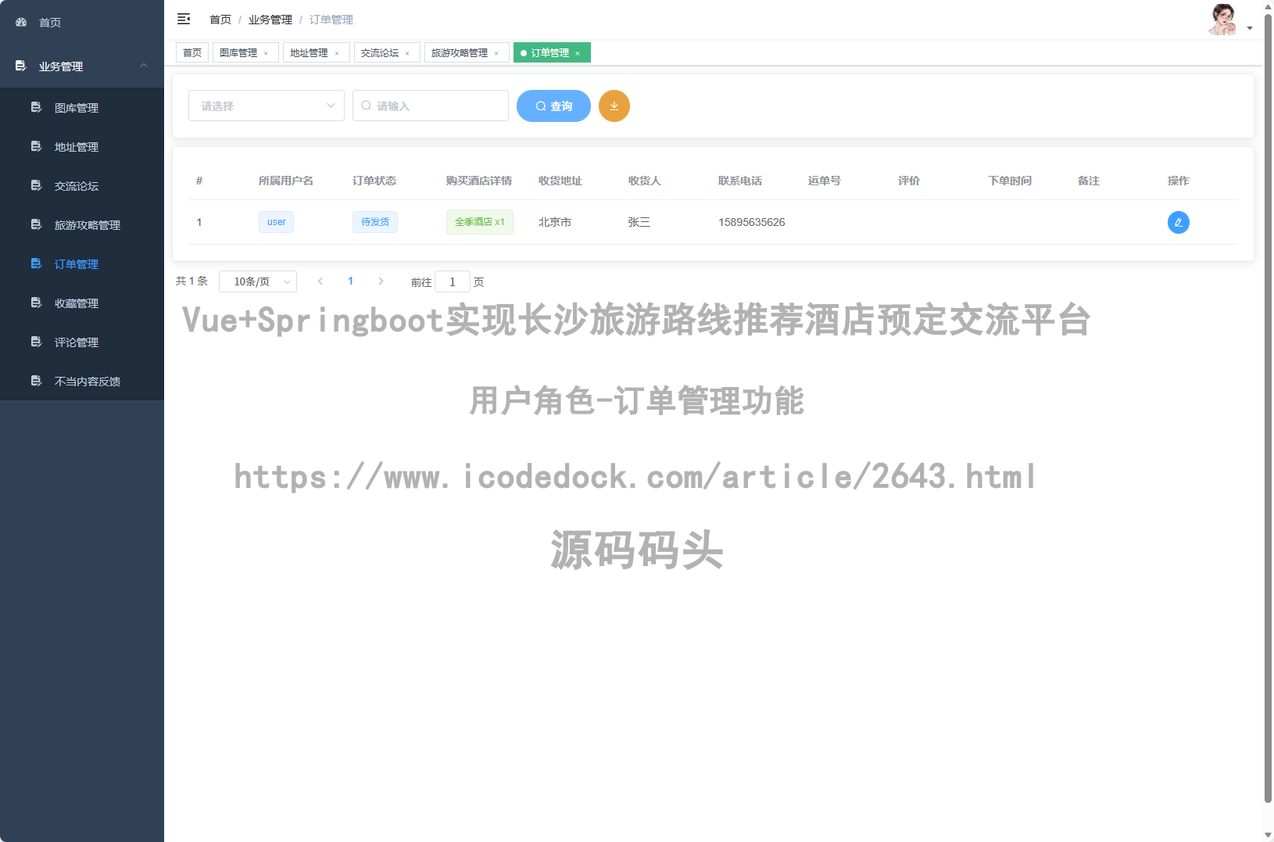Click the dashboard icon next to 首页

pos(20,22)
